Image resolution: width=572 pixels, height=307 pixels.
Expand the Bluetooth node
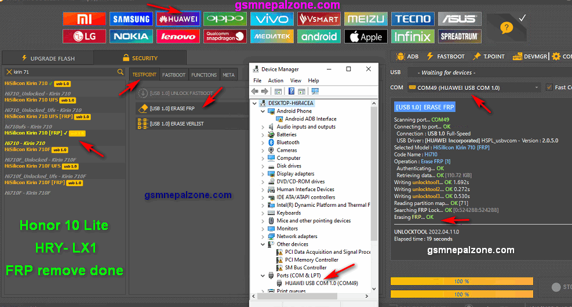[x=263, y=142]
